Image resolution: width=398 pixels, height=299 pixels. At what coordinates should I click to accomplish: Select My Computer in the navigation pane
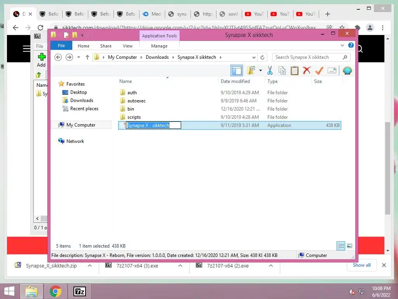pos(81,125)
